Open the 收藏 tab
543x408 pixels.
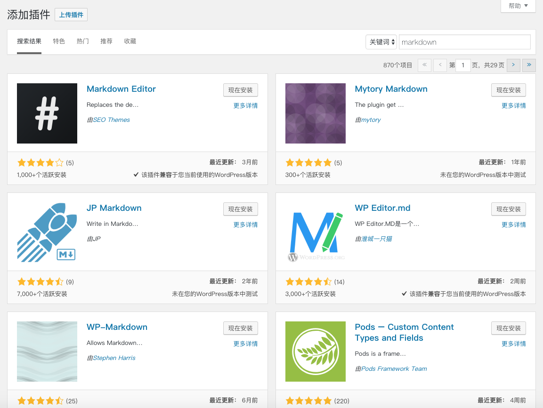pyautogui.click(x=130, y=41)
